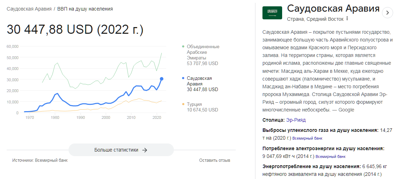Image resolution: width=403 pixels, height=179 pixels.
Task: Click "Выбросы углекислого газа на душу населения" label
Action: point(320,130)
